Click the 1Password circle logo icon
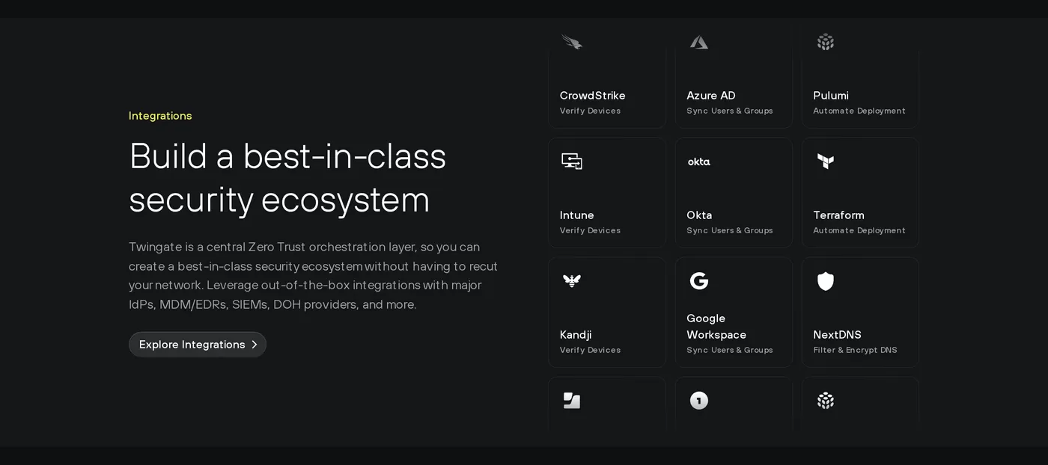 (x=699, y=401)
